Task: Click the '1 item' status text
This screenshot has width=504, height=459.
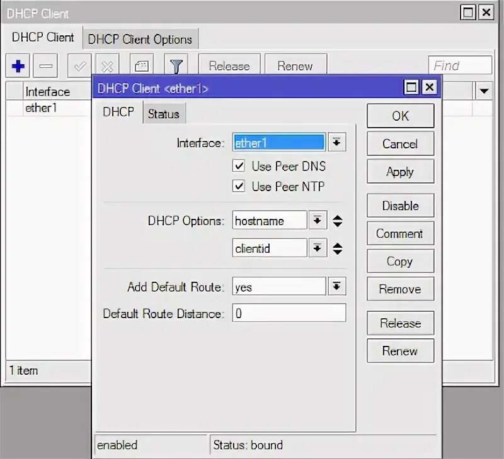Action: tap(23, 370)
